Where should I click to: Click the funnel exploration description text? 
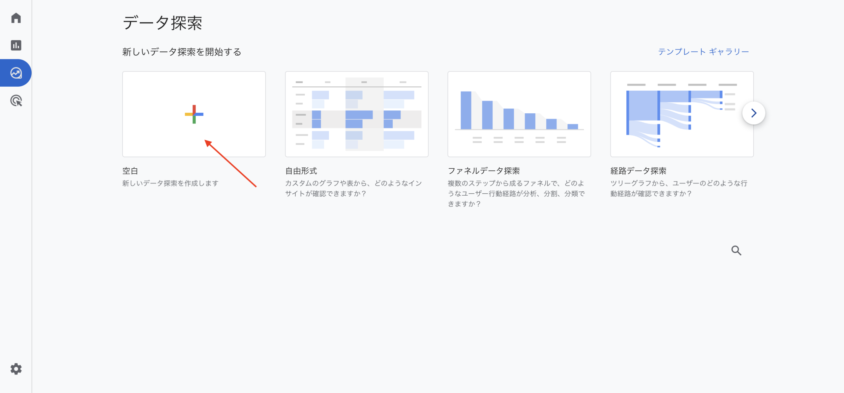(516, 193)
